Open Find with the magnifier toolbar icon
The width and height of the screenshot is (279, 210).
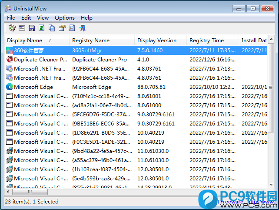coord(72,28)
